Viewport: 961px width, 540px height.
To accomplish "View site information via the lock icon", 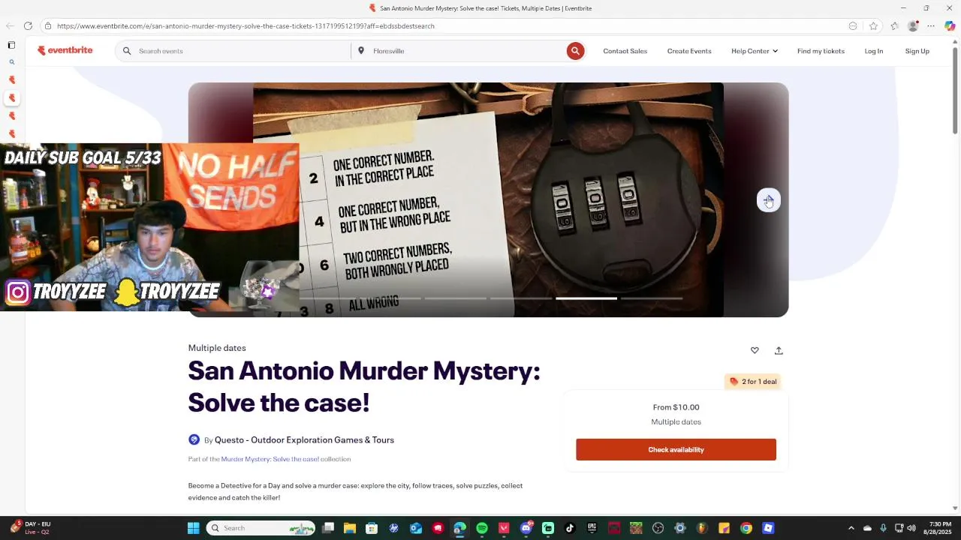I will click(48, 25).
